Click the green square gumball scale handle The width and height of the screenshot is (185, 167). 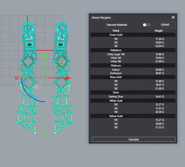pos(45,134)
